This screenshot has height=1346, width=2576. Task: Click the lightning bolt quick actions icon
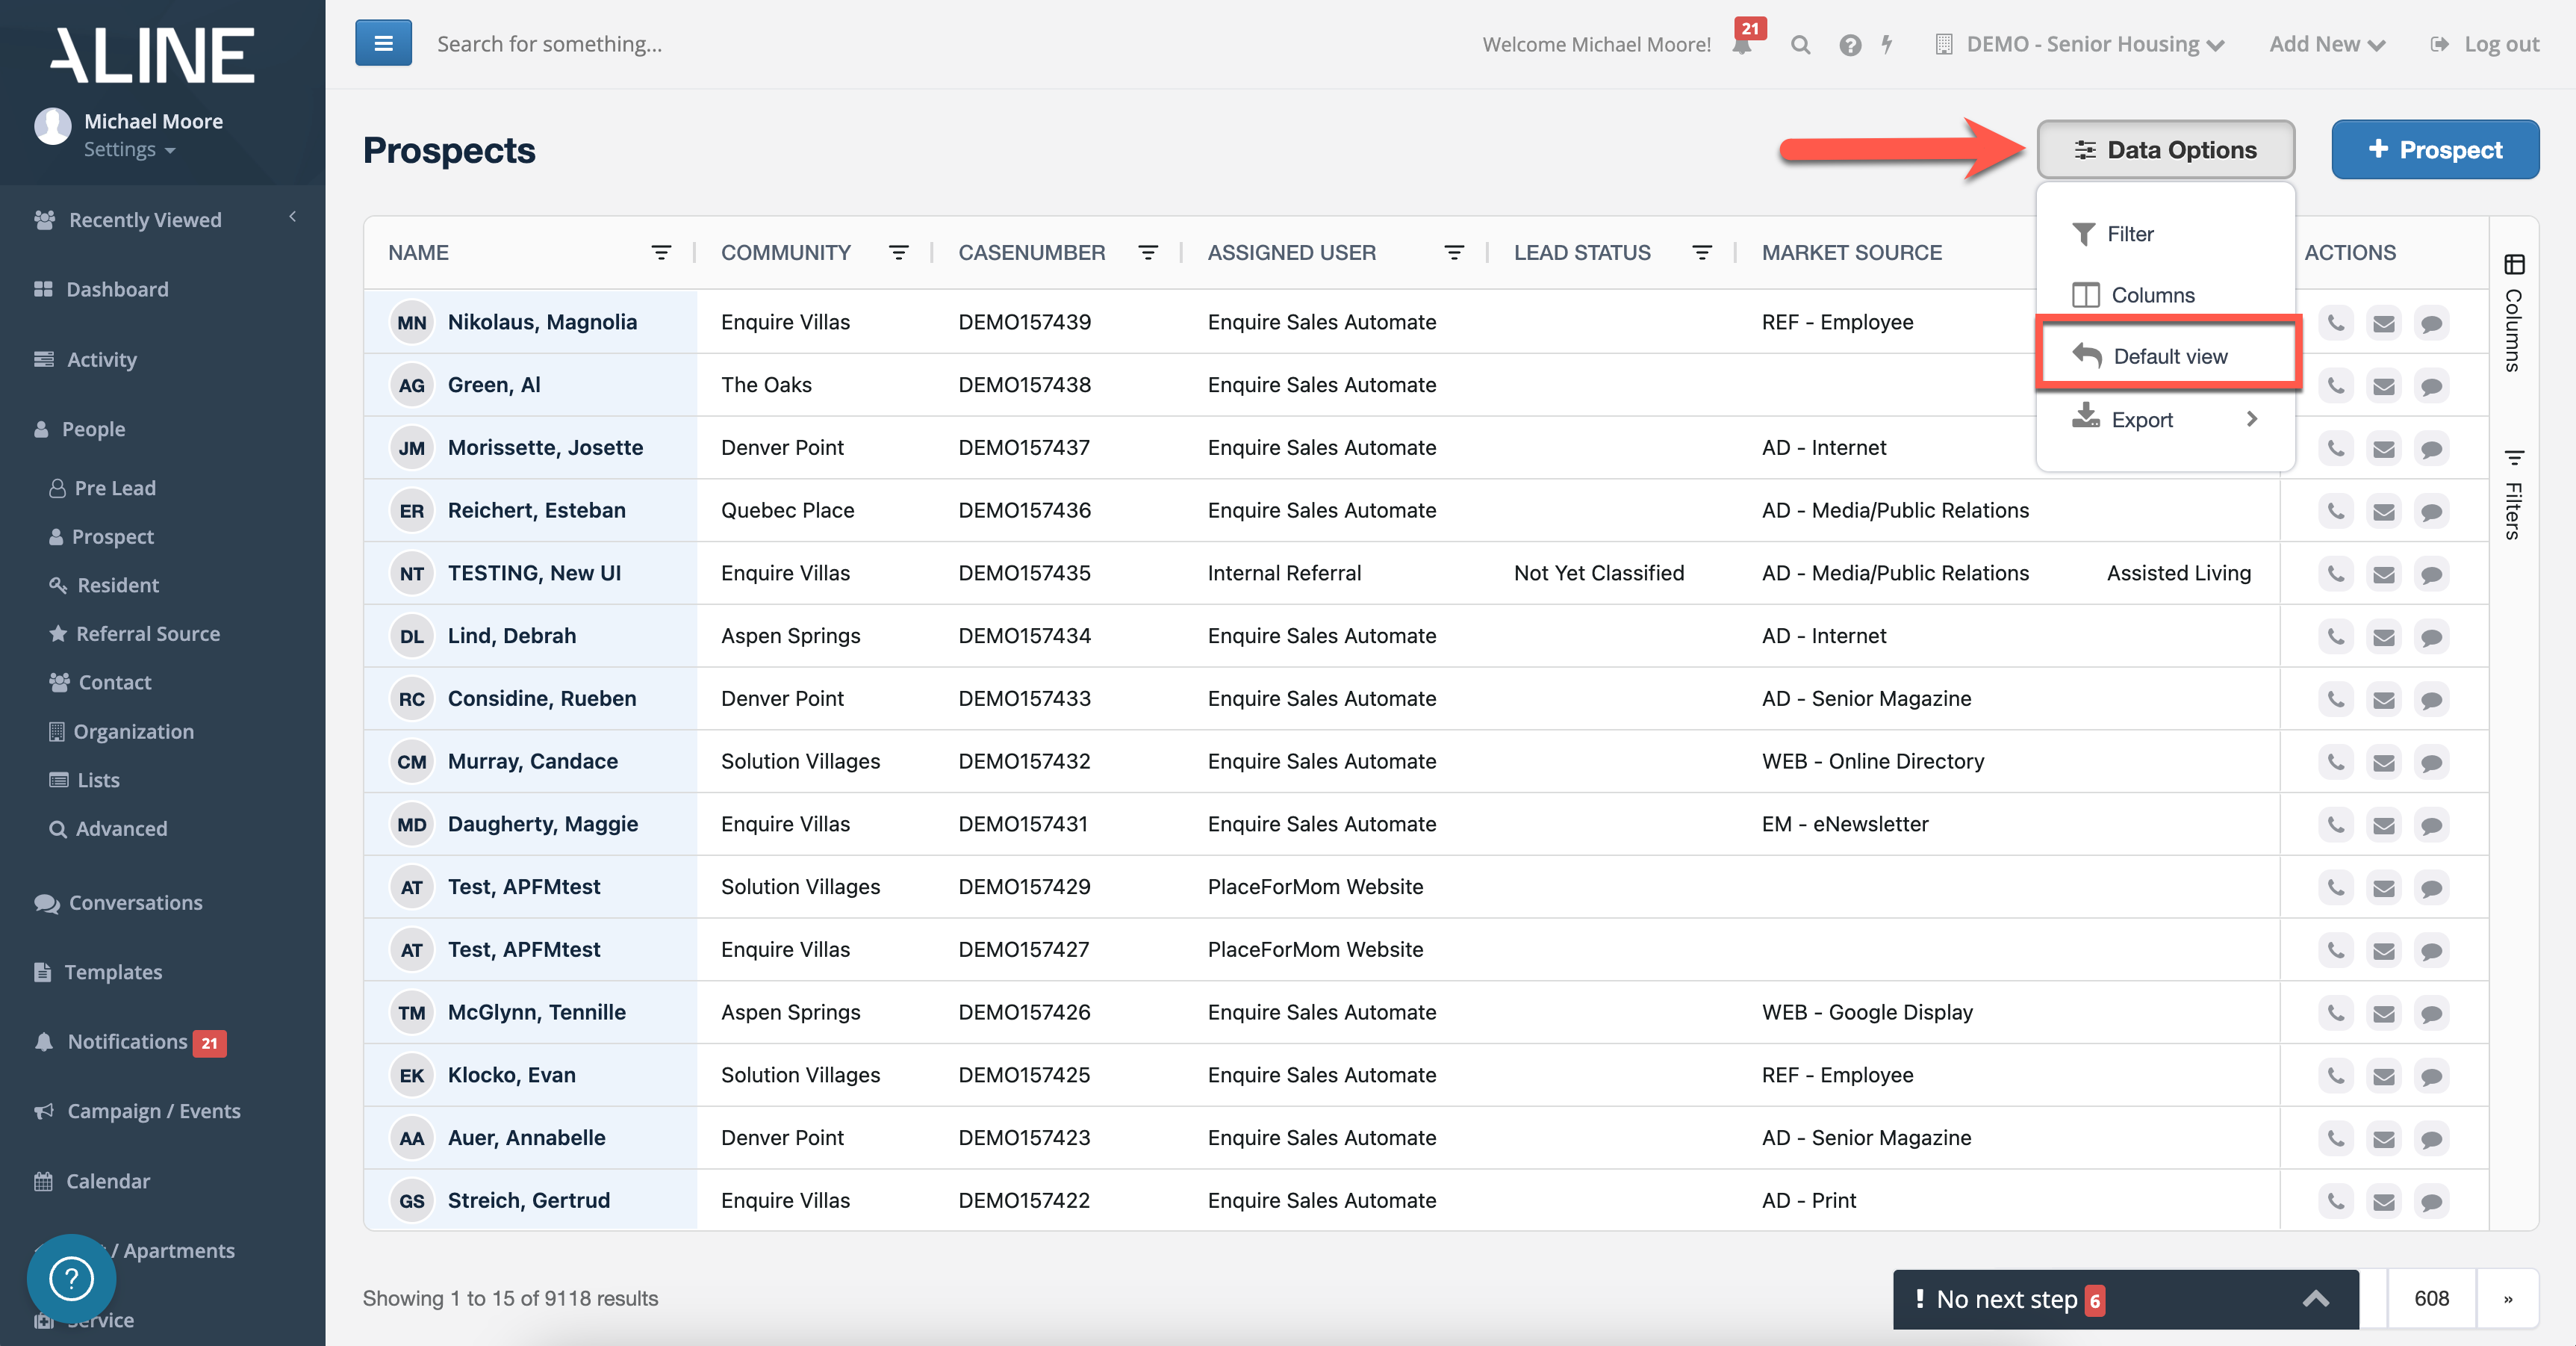[x=1887, y=45]
